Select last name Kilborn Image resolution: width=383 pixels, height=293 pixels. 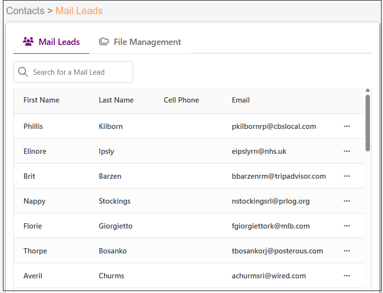click(x=111, y=126)
